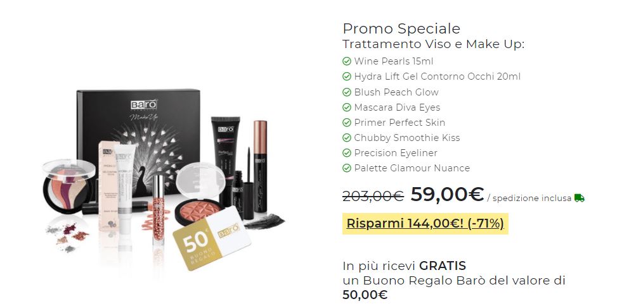629x306 pixels.
Task: Click the Wine Pearls 15ml list item
Action: coord(388,61)
